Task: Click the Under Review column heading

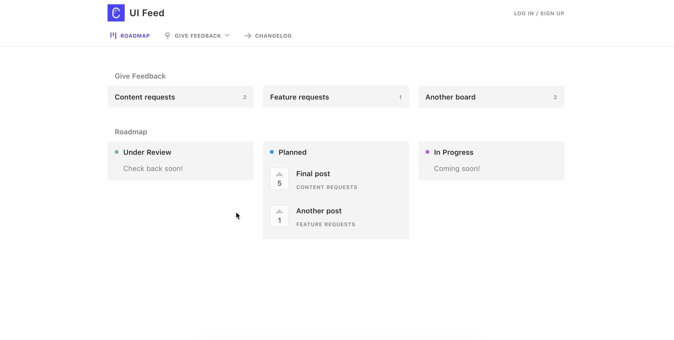Action: click(x=147, y=152)
